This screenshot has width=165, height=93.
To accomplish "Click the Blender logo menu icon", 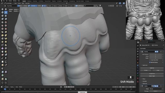I will [1, 1].
